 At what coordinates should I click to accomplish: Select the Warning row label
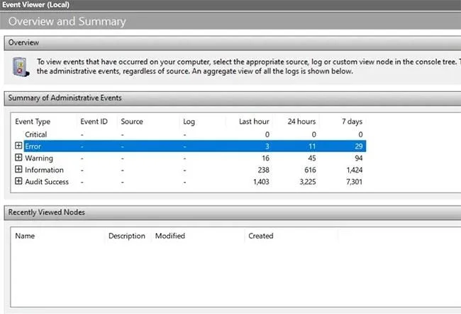(x=39, y=158)
